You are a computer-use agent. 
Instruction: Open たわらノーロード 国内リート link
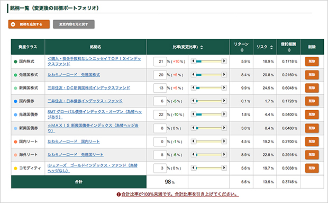[x=74, y=142]
